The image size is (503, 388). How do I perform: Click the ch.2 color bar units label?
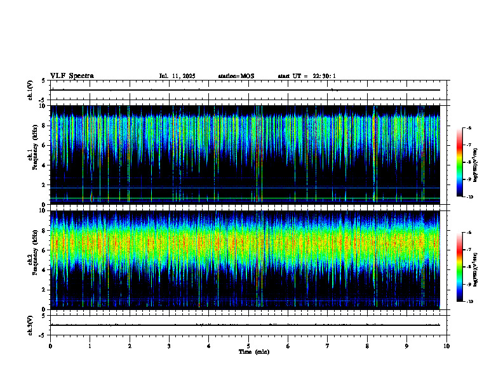click(x=476, y=270)
